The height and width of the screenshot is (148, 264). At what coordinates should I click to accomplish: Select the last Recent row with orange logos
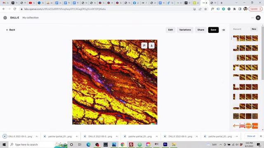pyautogui.click(x=245, y=126)
